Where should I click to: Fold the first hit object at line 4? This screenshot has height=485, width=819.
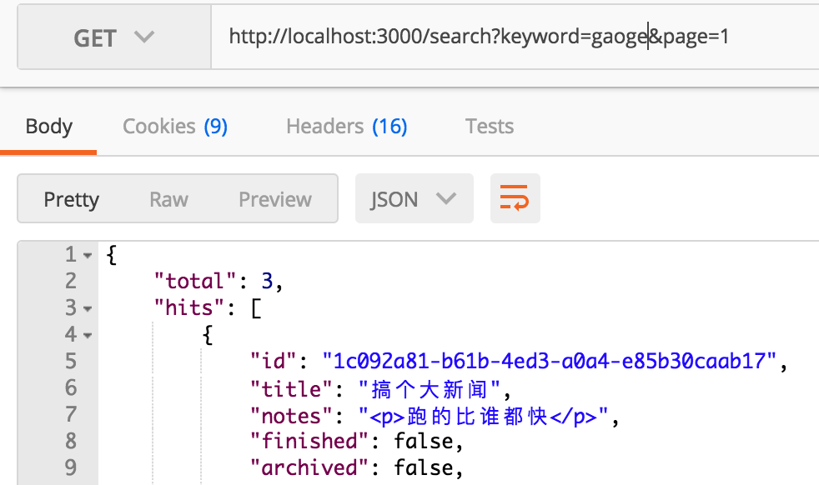pyautogui.click(x=88, y=335)
